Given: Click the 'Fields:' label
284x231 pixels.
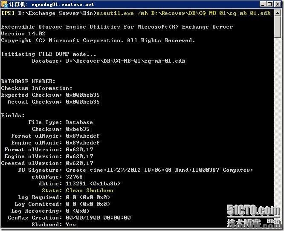Looking at the screenshot, I should [x=13, y=115].
